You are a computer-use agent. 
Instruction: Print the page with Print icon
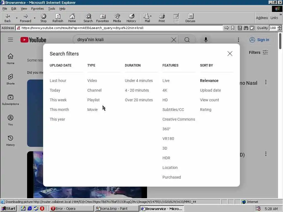tap(162, 18)
